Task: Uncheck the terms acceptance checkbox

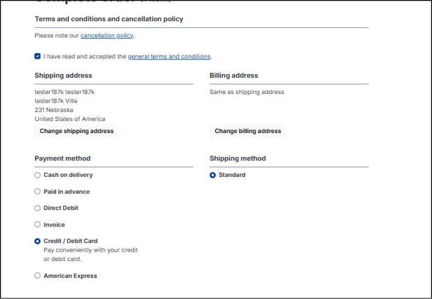Action: pos(37,56)
